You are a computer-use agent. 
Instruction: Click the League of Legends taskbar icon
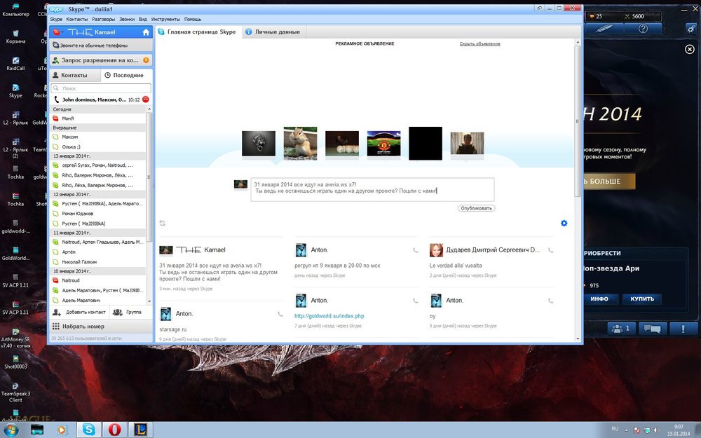point(142,429)
